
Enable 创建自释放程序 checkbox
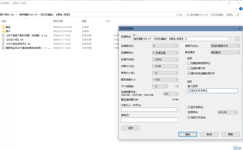click(x=189, y=63)
